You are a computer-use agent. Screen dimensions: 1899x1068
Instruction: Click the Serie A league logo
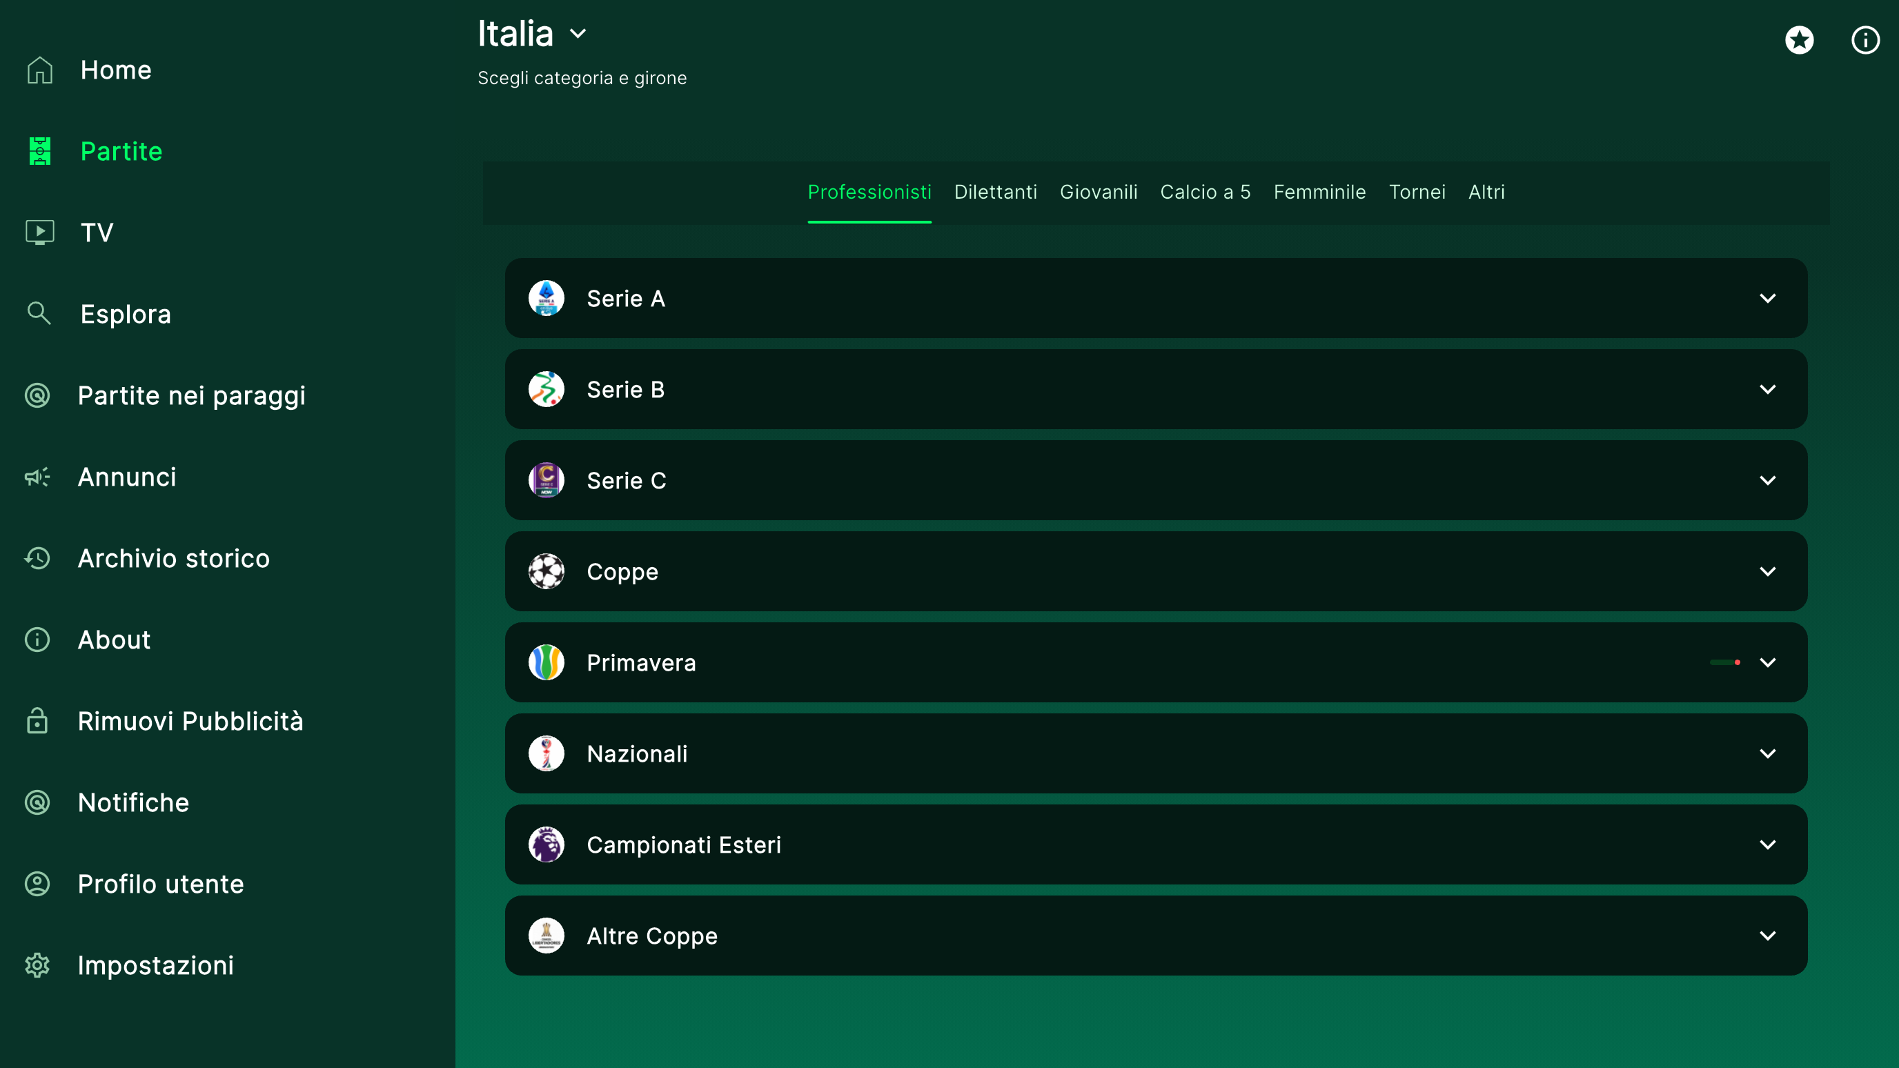547,298
